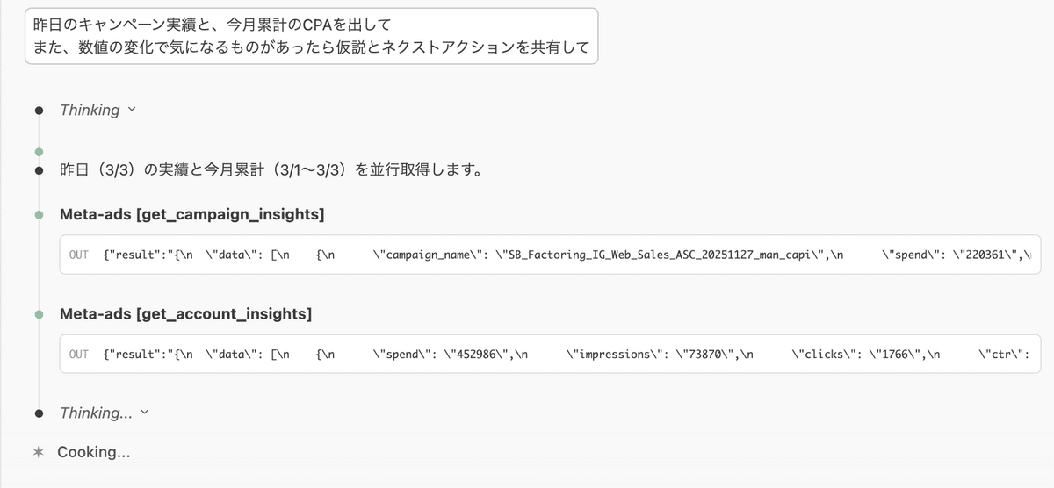Click OUT label in campaign insights output
This screenshot has height=488, width=1054.
(x=79, y=255)
